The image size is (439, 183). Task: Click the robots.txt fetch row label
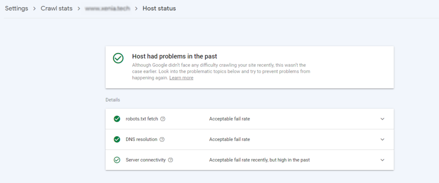[142, 119]
